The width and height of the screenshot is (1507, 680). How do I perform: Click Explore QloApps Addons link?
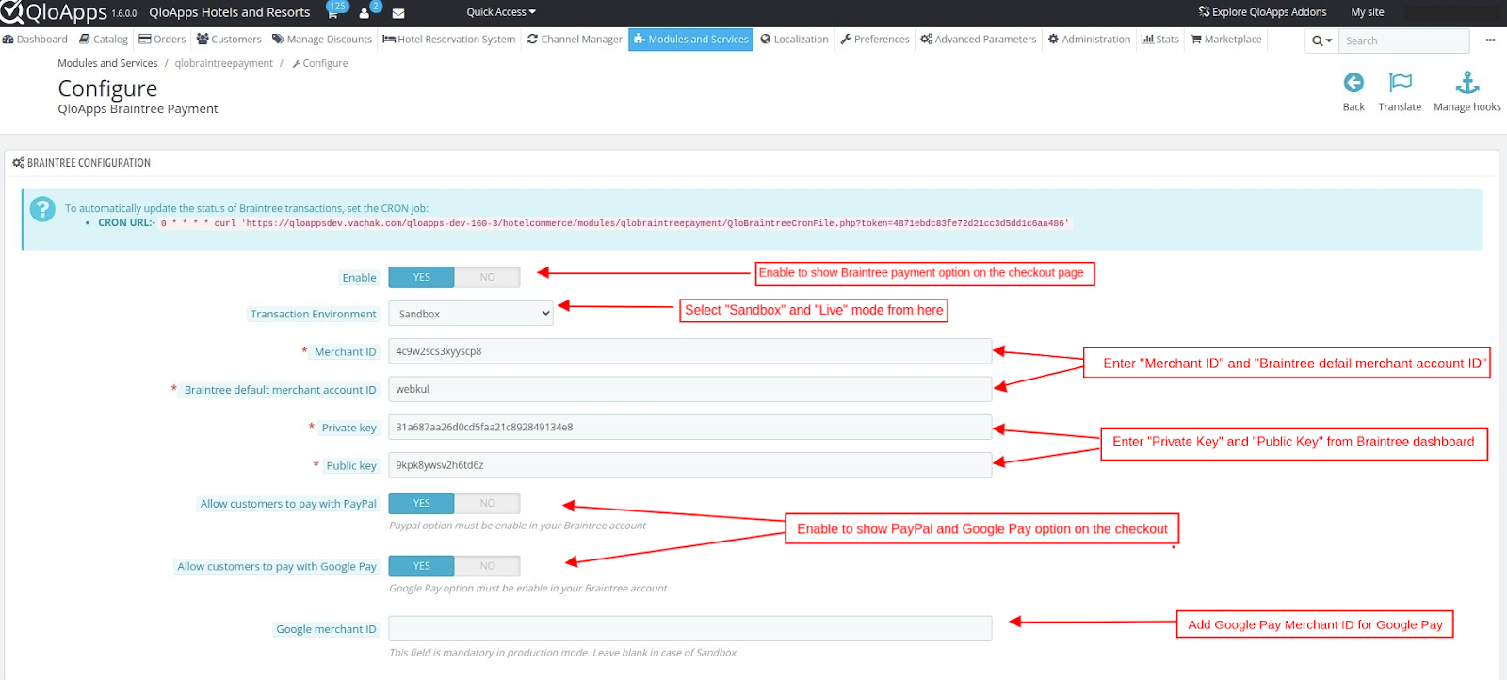[1262, 12]
